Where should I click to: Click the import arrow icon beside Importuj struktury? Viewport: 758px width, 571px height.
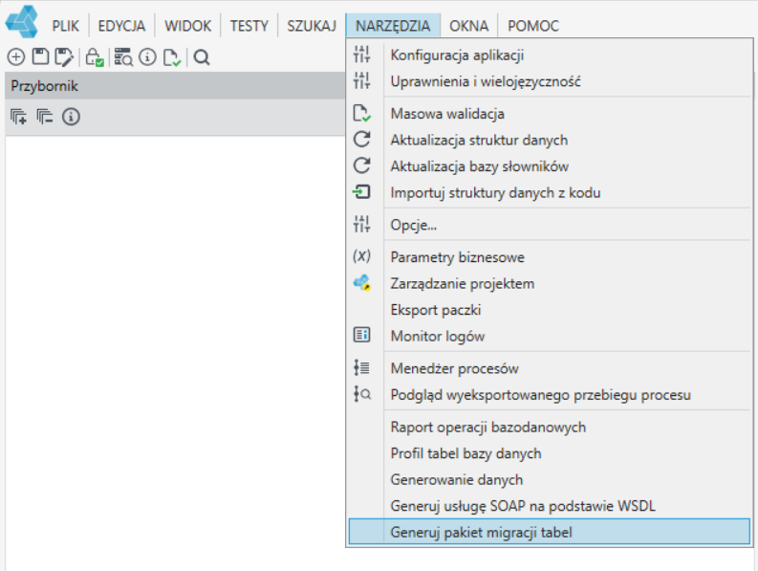[361, 192]
